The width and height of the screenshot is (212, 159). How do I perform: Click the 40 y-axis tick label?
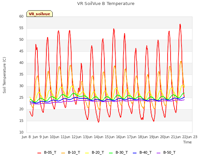pyautogui.click(x=21, y=63)
